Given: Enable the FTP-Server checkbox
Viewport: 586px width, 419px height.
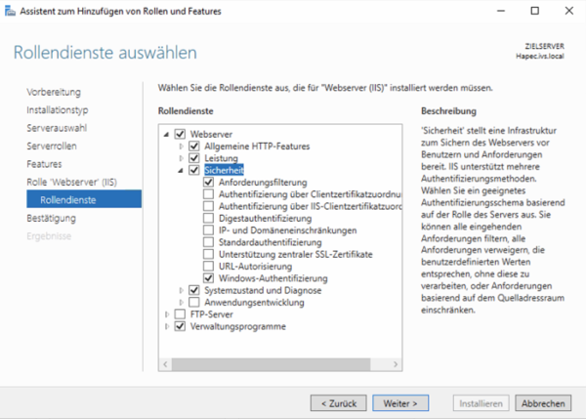Looking at the screenshot, I should coord(180,314).
